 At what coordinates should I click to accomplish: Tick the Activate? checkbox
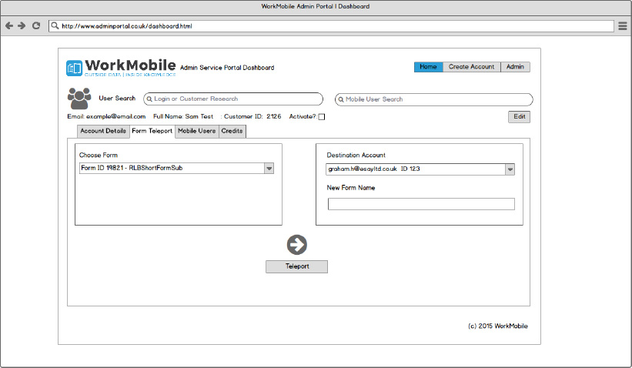coord(322,117)
